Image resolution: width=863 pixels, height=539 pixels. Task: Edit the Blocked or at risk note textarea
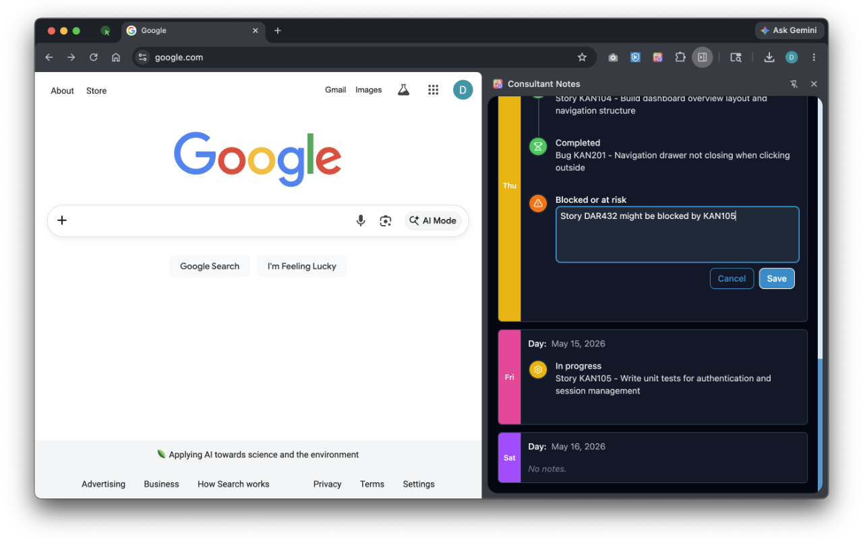tap(678, 234)
